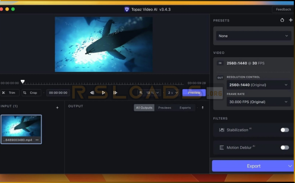Viewport: 295px width, 183px height.
Task: Play the video preview
Action: tap(104, 93)
